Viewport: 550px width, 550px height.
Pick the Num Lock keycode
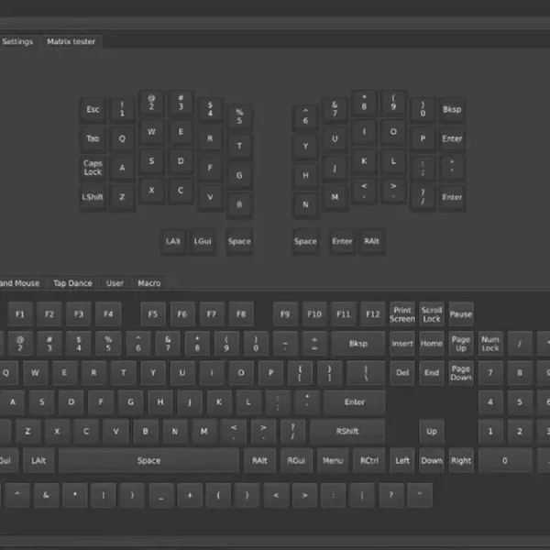(490, 344)
